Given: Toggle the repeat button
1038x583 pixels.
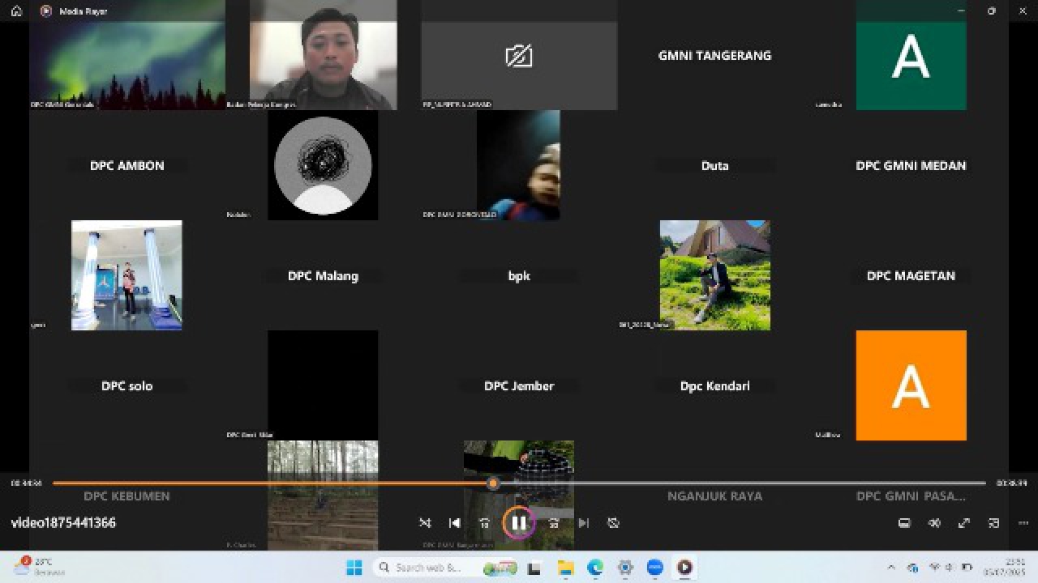Looking at the screenshot, I should click(613, 523).
